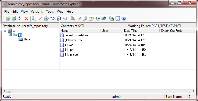Click the 11/18/14 11:45a date cell
Image resolution: width=198 pixels, height=101 pixels.
click(135, 50)
